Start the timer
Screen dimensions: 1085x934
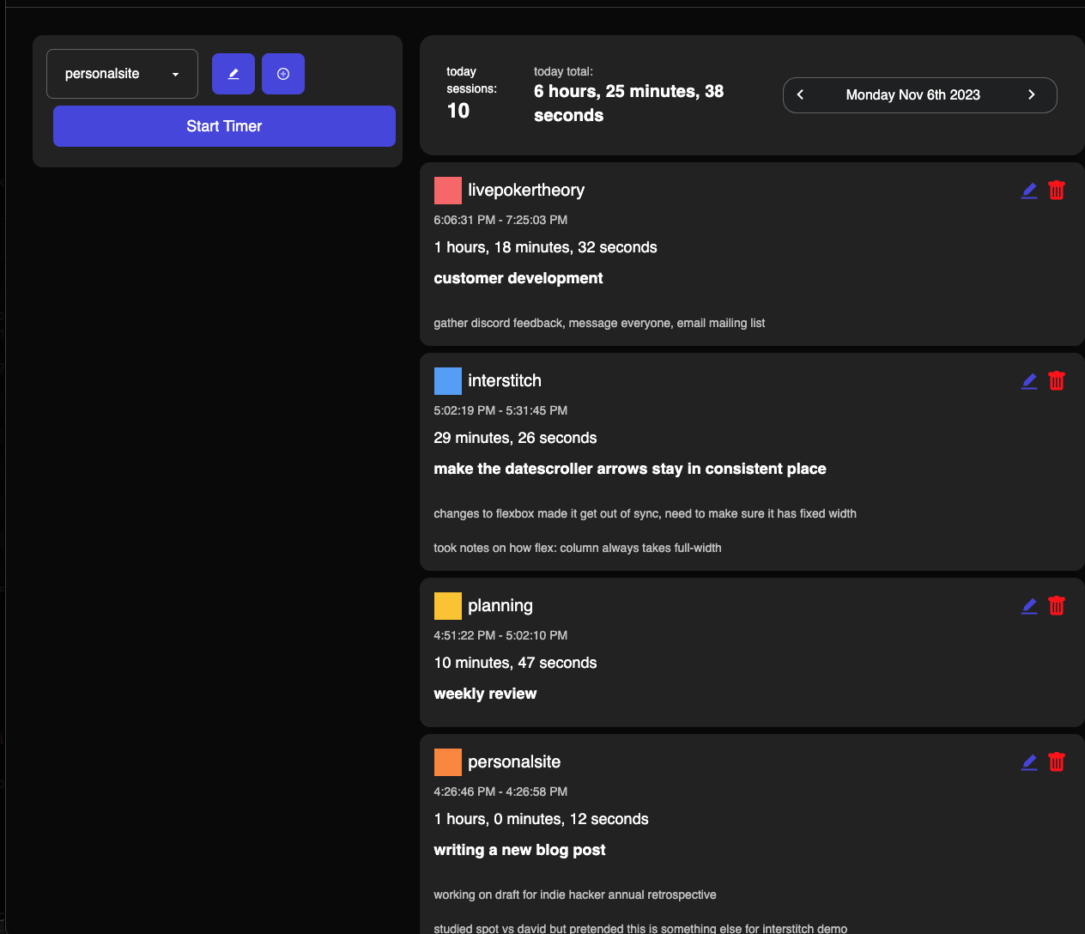click(x=224, y=126)
